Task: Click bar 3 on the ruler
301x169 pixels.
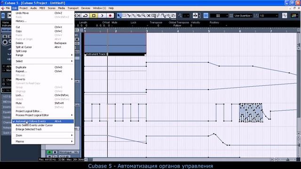Action: click(x=147, y=31)
